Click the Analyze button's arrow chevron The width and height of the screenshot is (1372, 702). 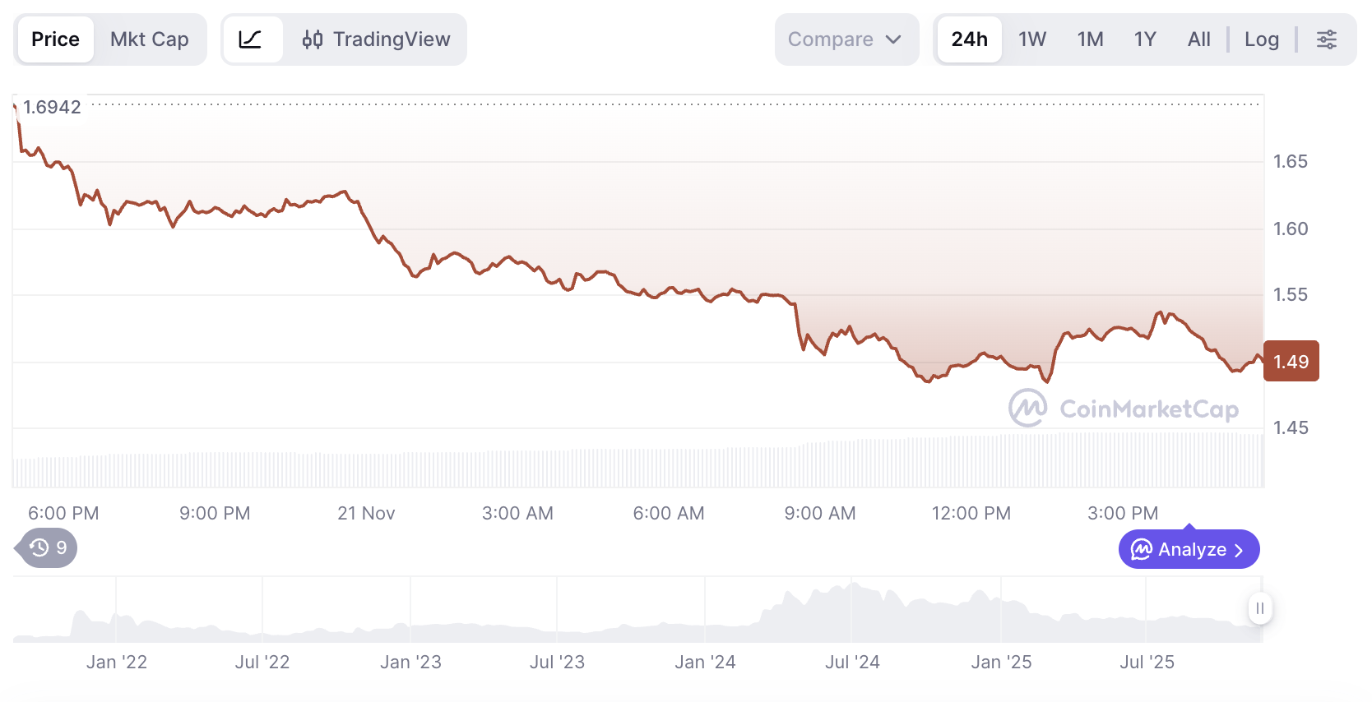[1239, 550]
